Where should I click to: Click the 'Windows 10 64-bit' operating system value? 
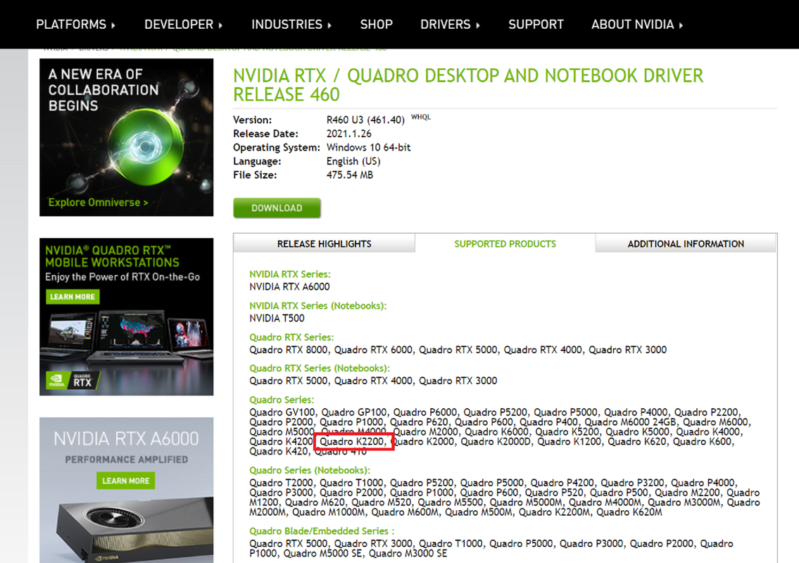[368, 147]
